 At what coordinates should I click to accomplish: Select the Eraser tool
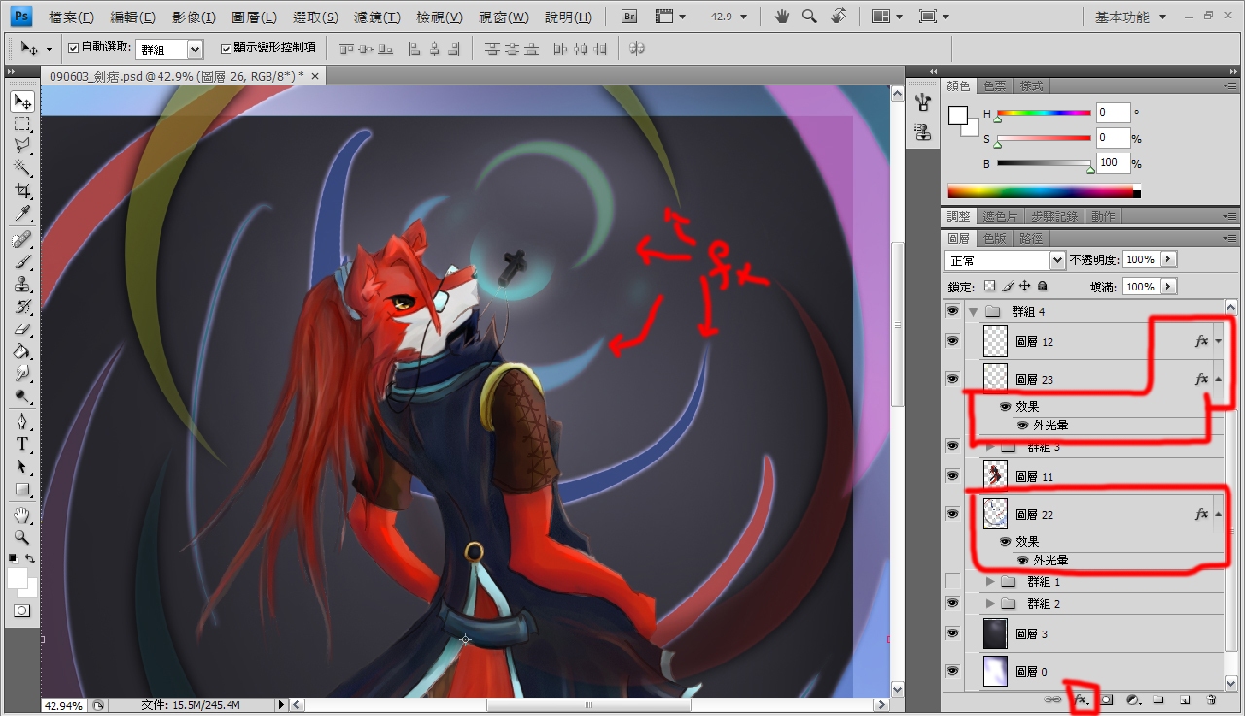(x=22, y=328)
